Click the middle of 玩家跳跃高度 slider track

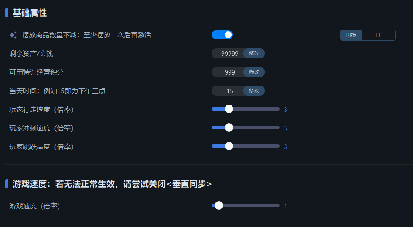[246, 146]
